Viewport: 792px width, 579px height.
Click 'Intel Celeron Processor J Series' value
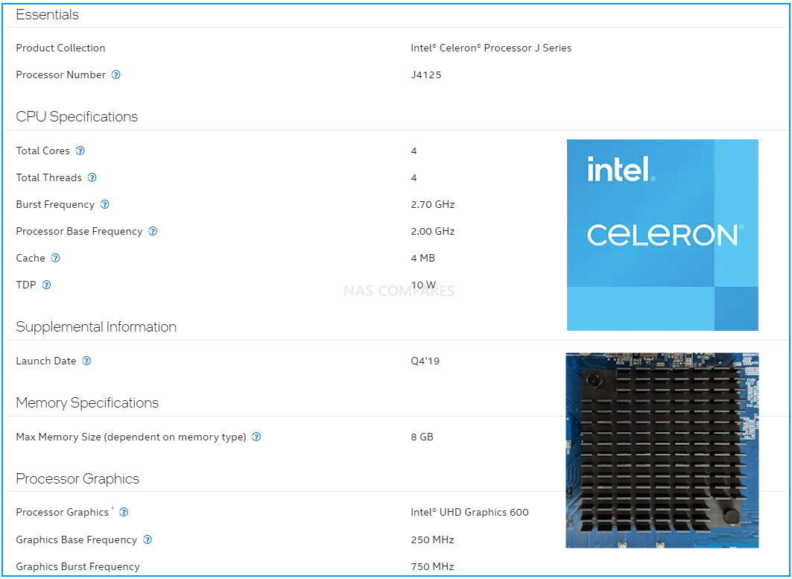tap(491, 48)
